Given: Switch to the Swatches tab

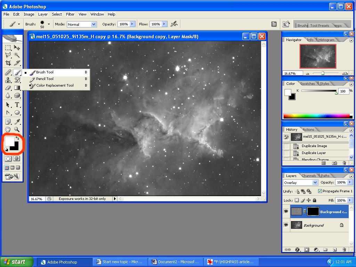Looking at the screenshot, I should pos(307,83).
